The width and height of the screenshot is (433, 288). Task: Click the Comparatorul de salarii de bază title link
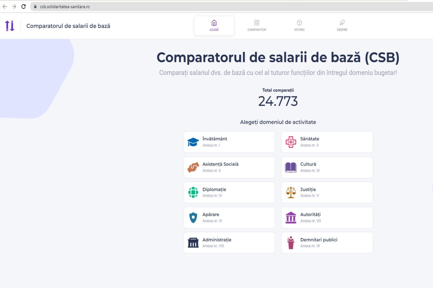click(68, 26)
